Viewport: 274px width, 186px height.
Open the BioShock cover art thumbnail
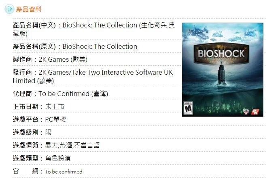[x=223, y=70]
